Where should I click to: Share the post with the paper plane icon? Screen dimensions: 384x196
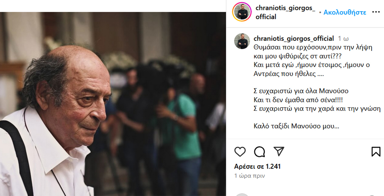[x=279, y=151]
